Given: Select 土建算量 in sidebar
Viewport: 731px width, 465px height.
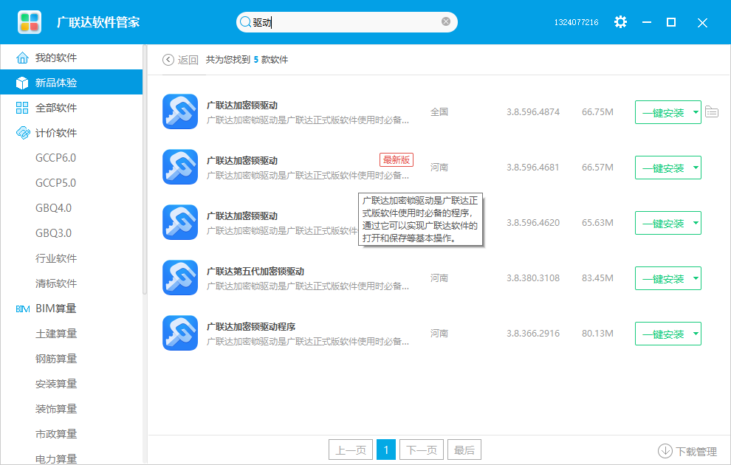Looking at the screenshot, I should tap(56, 334).
